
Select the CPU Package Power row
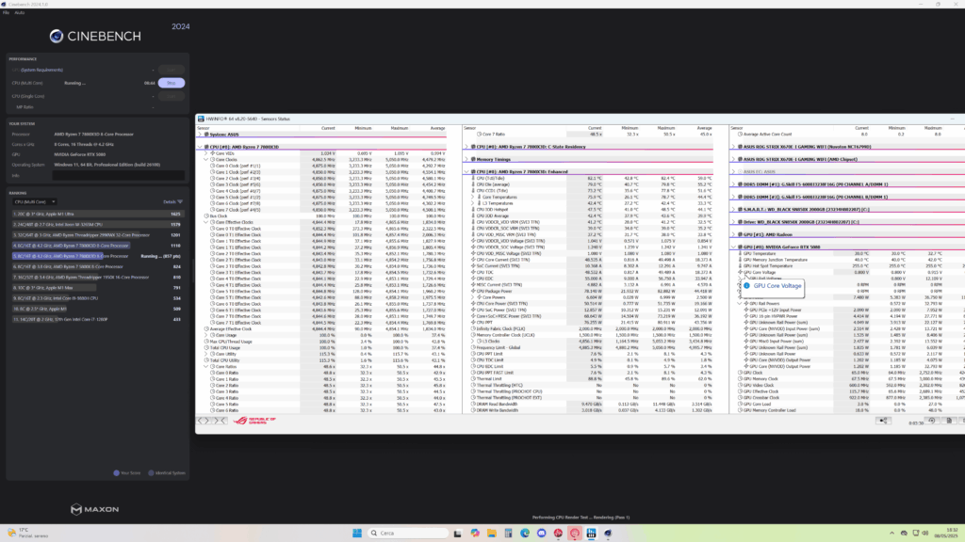click(588, 292)
